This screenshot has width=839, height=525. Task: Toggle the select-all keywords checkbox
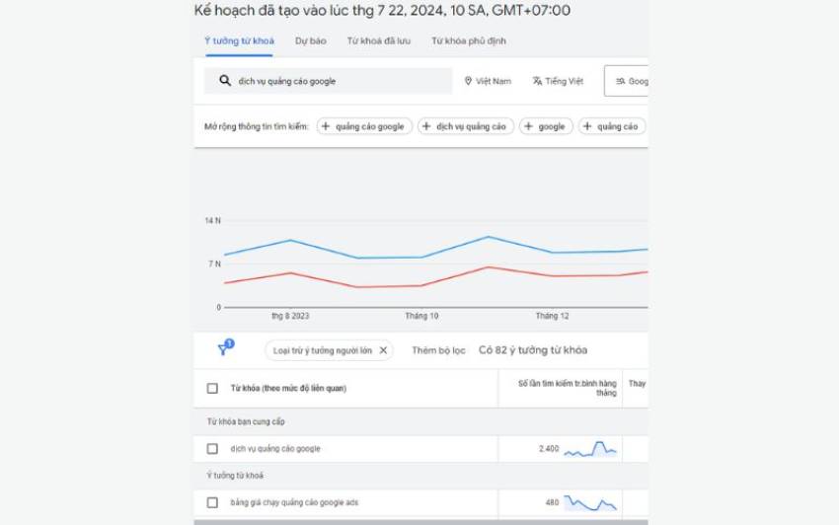(x=212, y=388)
